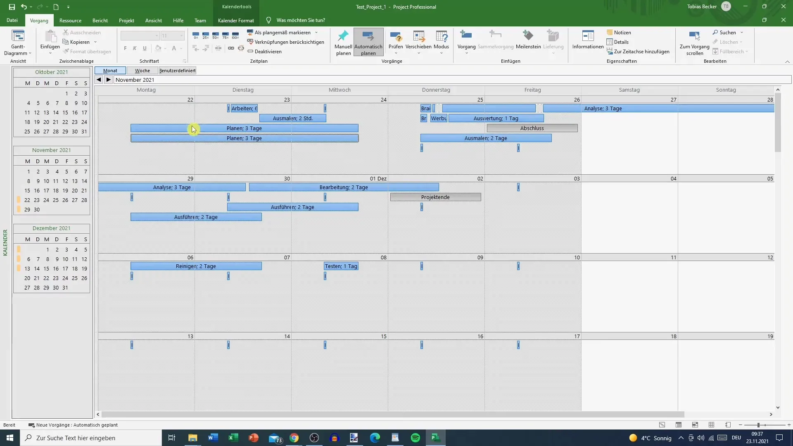
Task: Open the Ressource ribbon menu
Action: click(70, 20)
